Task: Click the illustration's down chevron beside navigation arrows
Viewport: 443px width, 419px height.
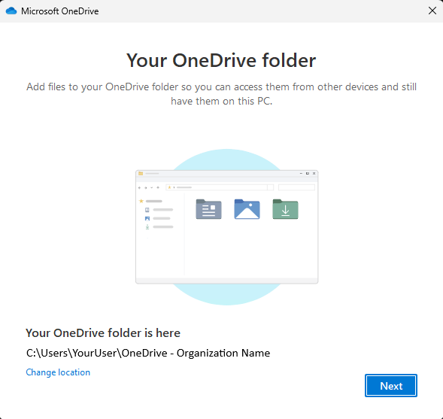Action: [x=152, y=187]
